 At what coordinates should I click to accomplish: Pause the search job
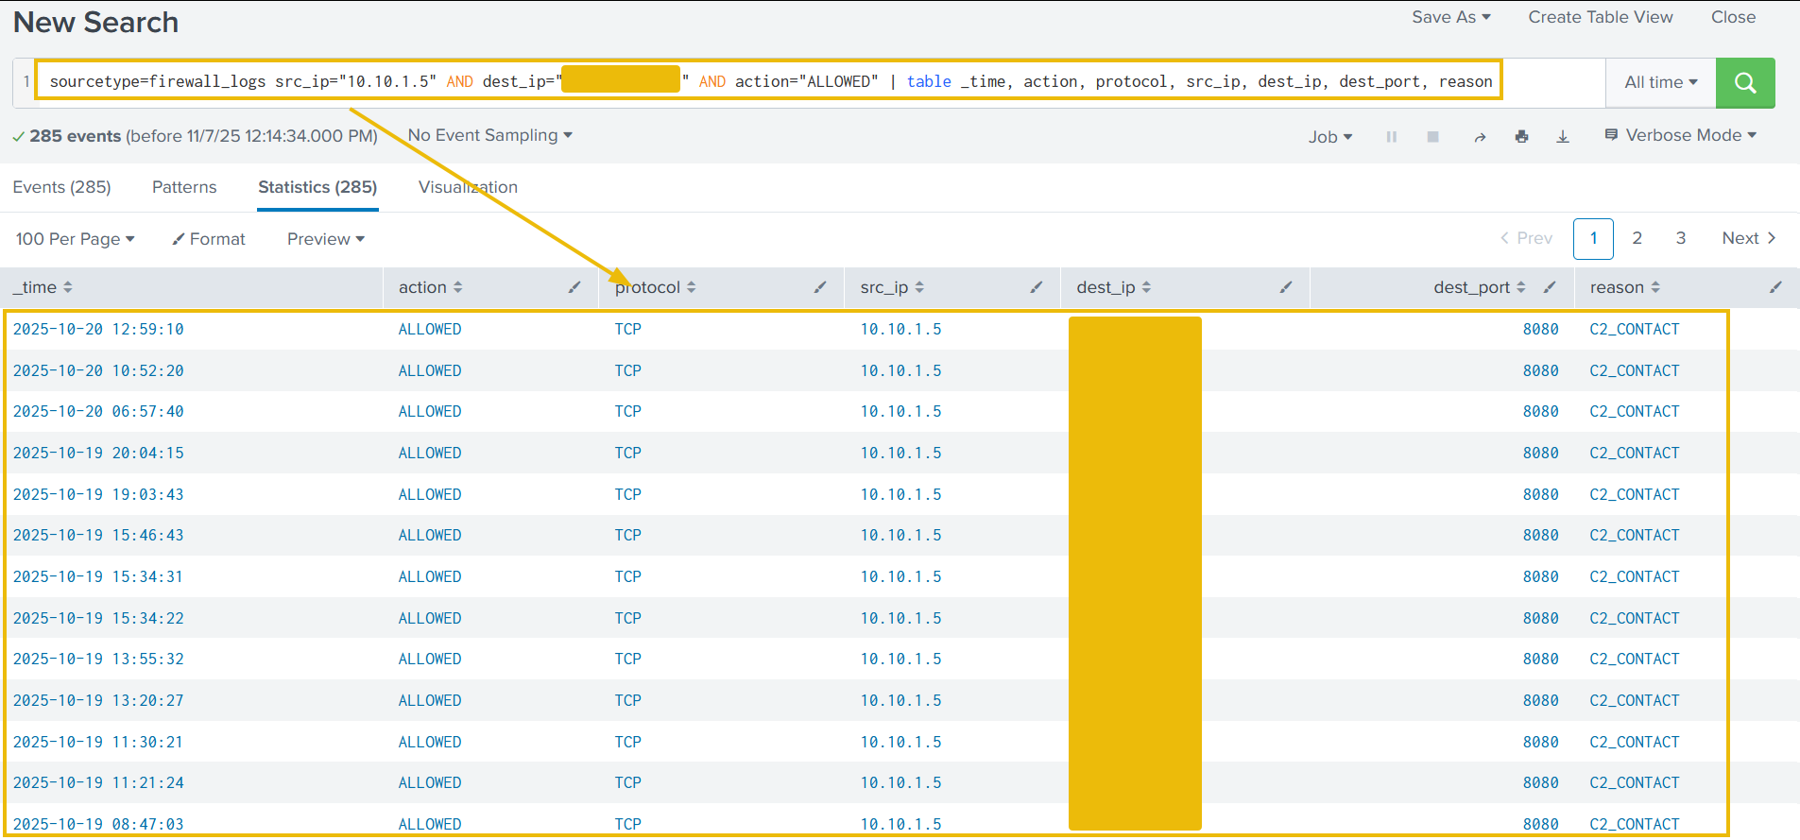coord(1391,137)
